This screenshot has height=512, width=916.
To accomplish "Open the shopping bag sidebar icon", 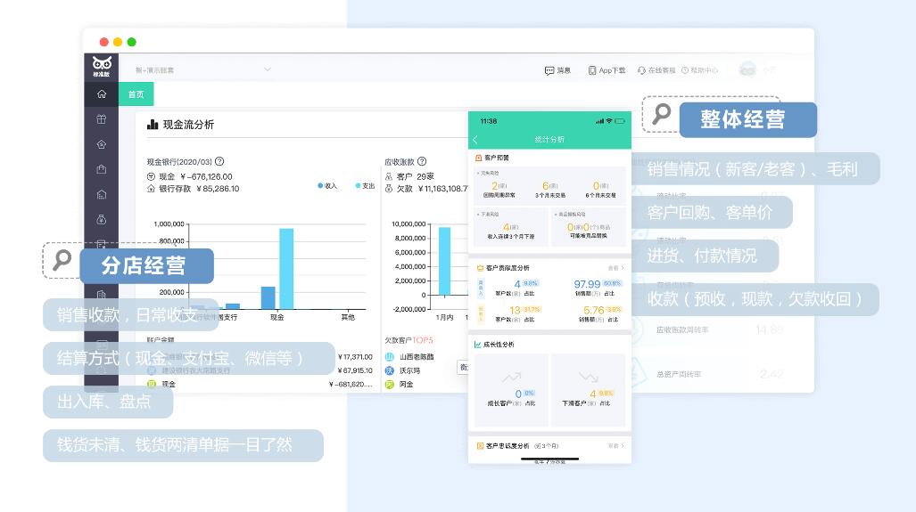I will coord(102,169).
